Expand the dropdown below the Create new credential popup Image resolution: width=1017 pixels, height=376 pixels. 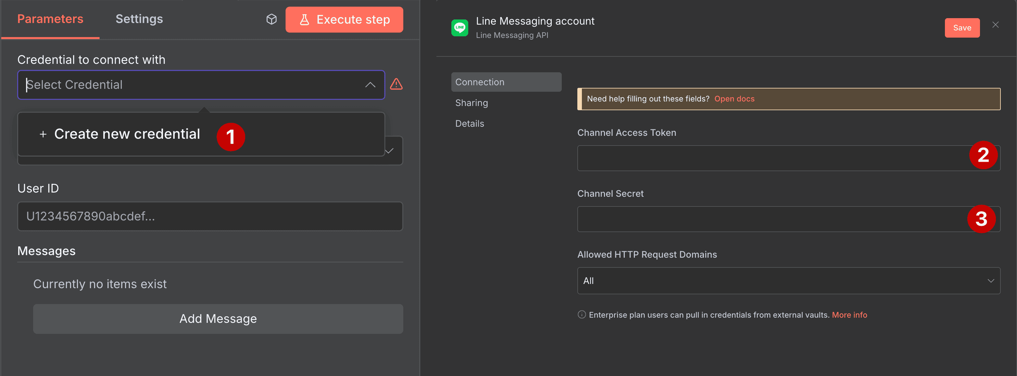click(389, 150)
